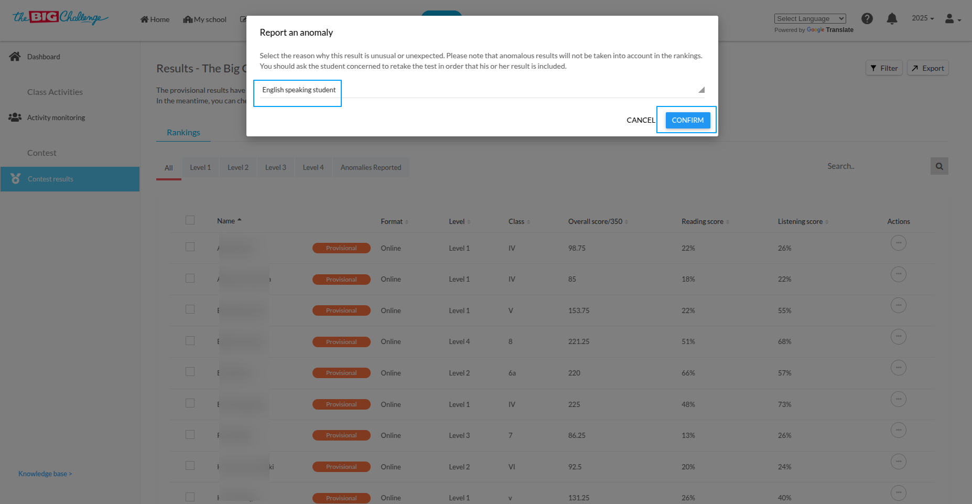Click the Provisional badge on the 221.25 row

click(x=341, y=342)
